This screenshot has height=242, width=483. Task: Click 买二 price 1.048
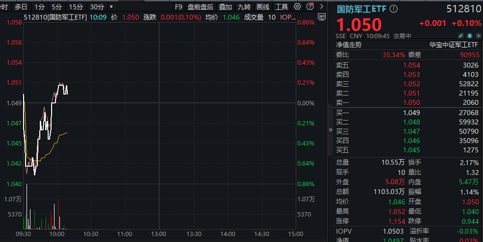[412, 122]
